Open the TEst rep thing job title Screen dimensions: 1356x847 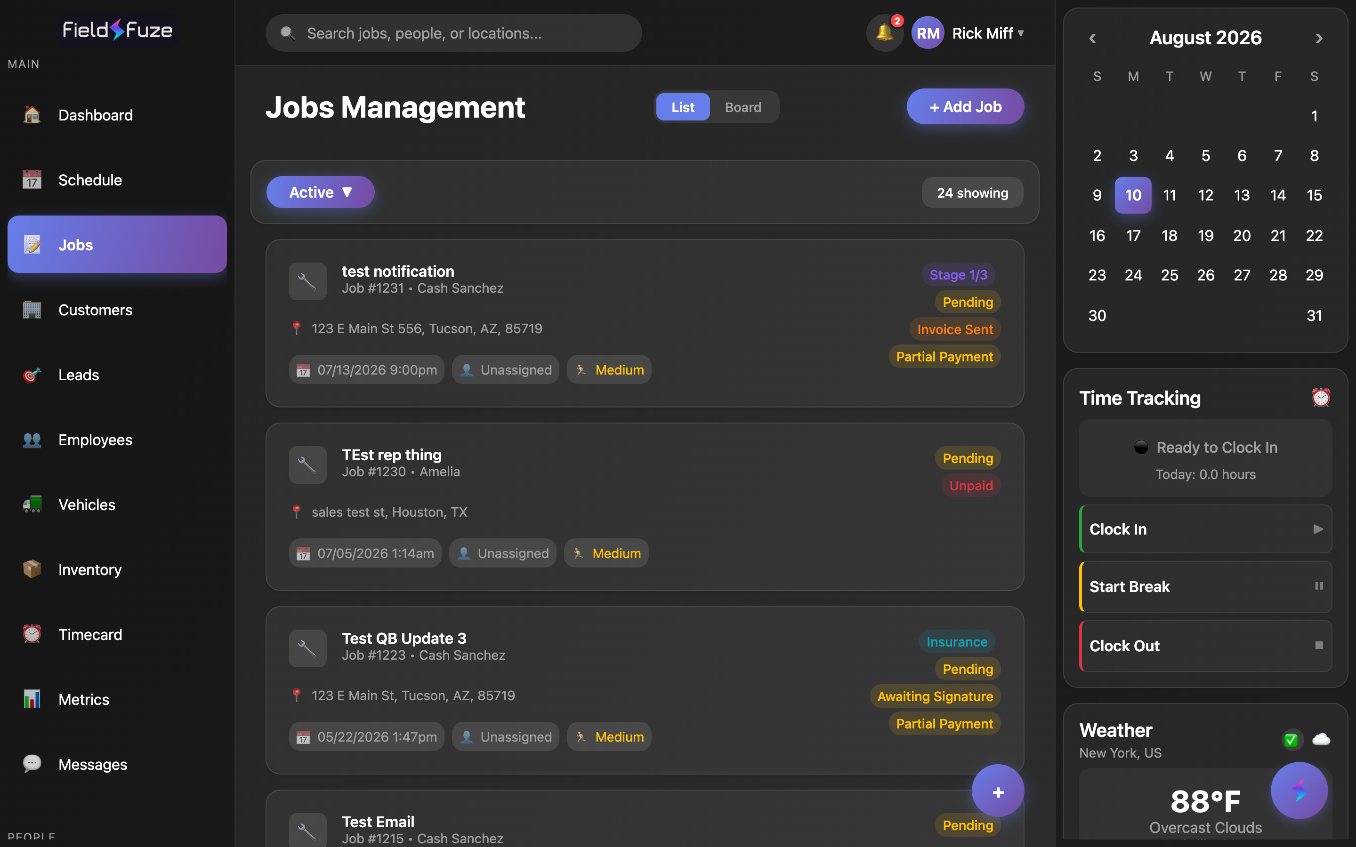(392, 455)
